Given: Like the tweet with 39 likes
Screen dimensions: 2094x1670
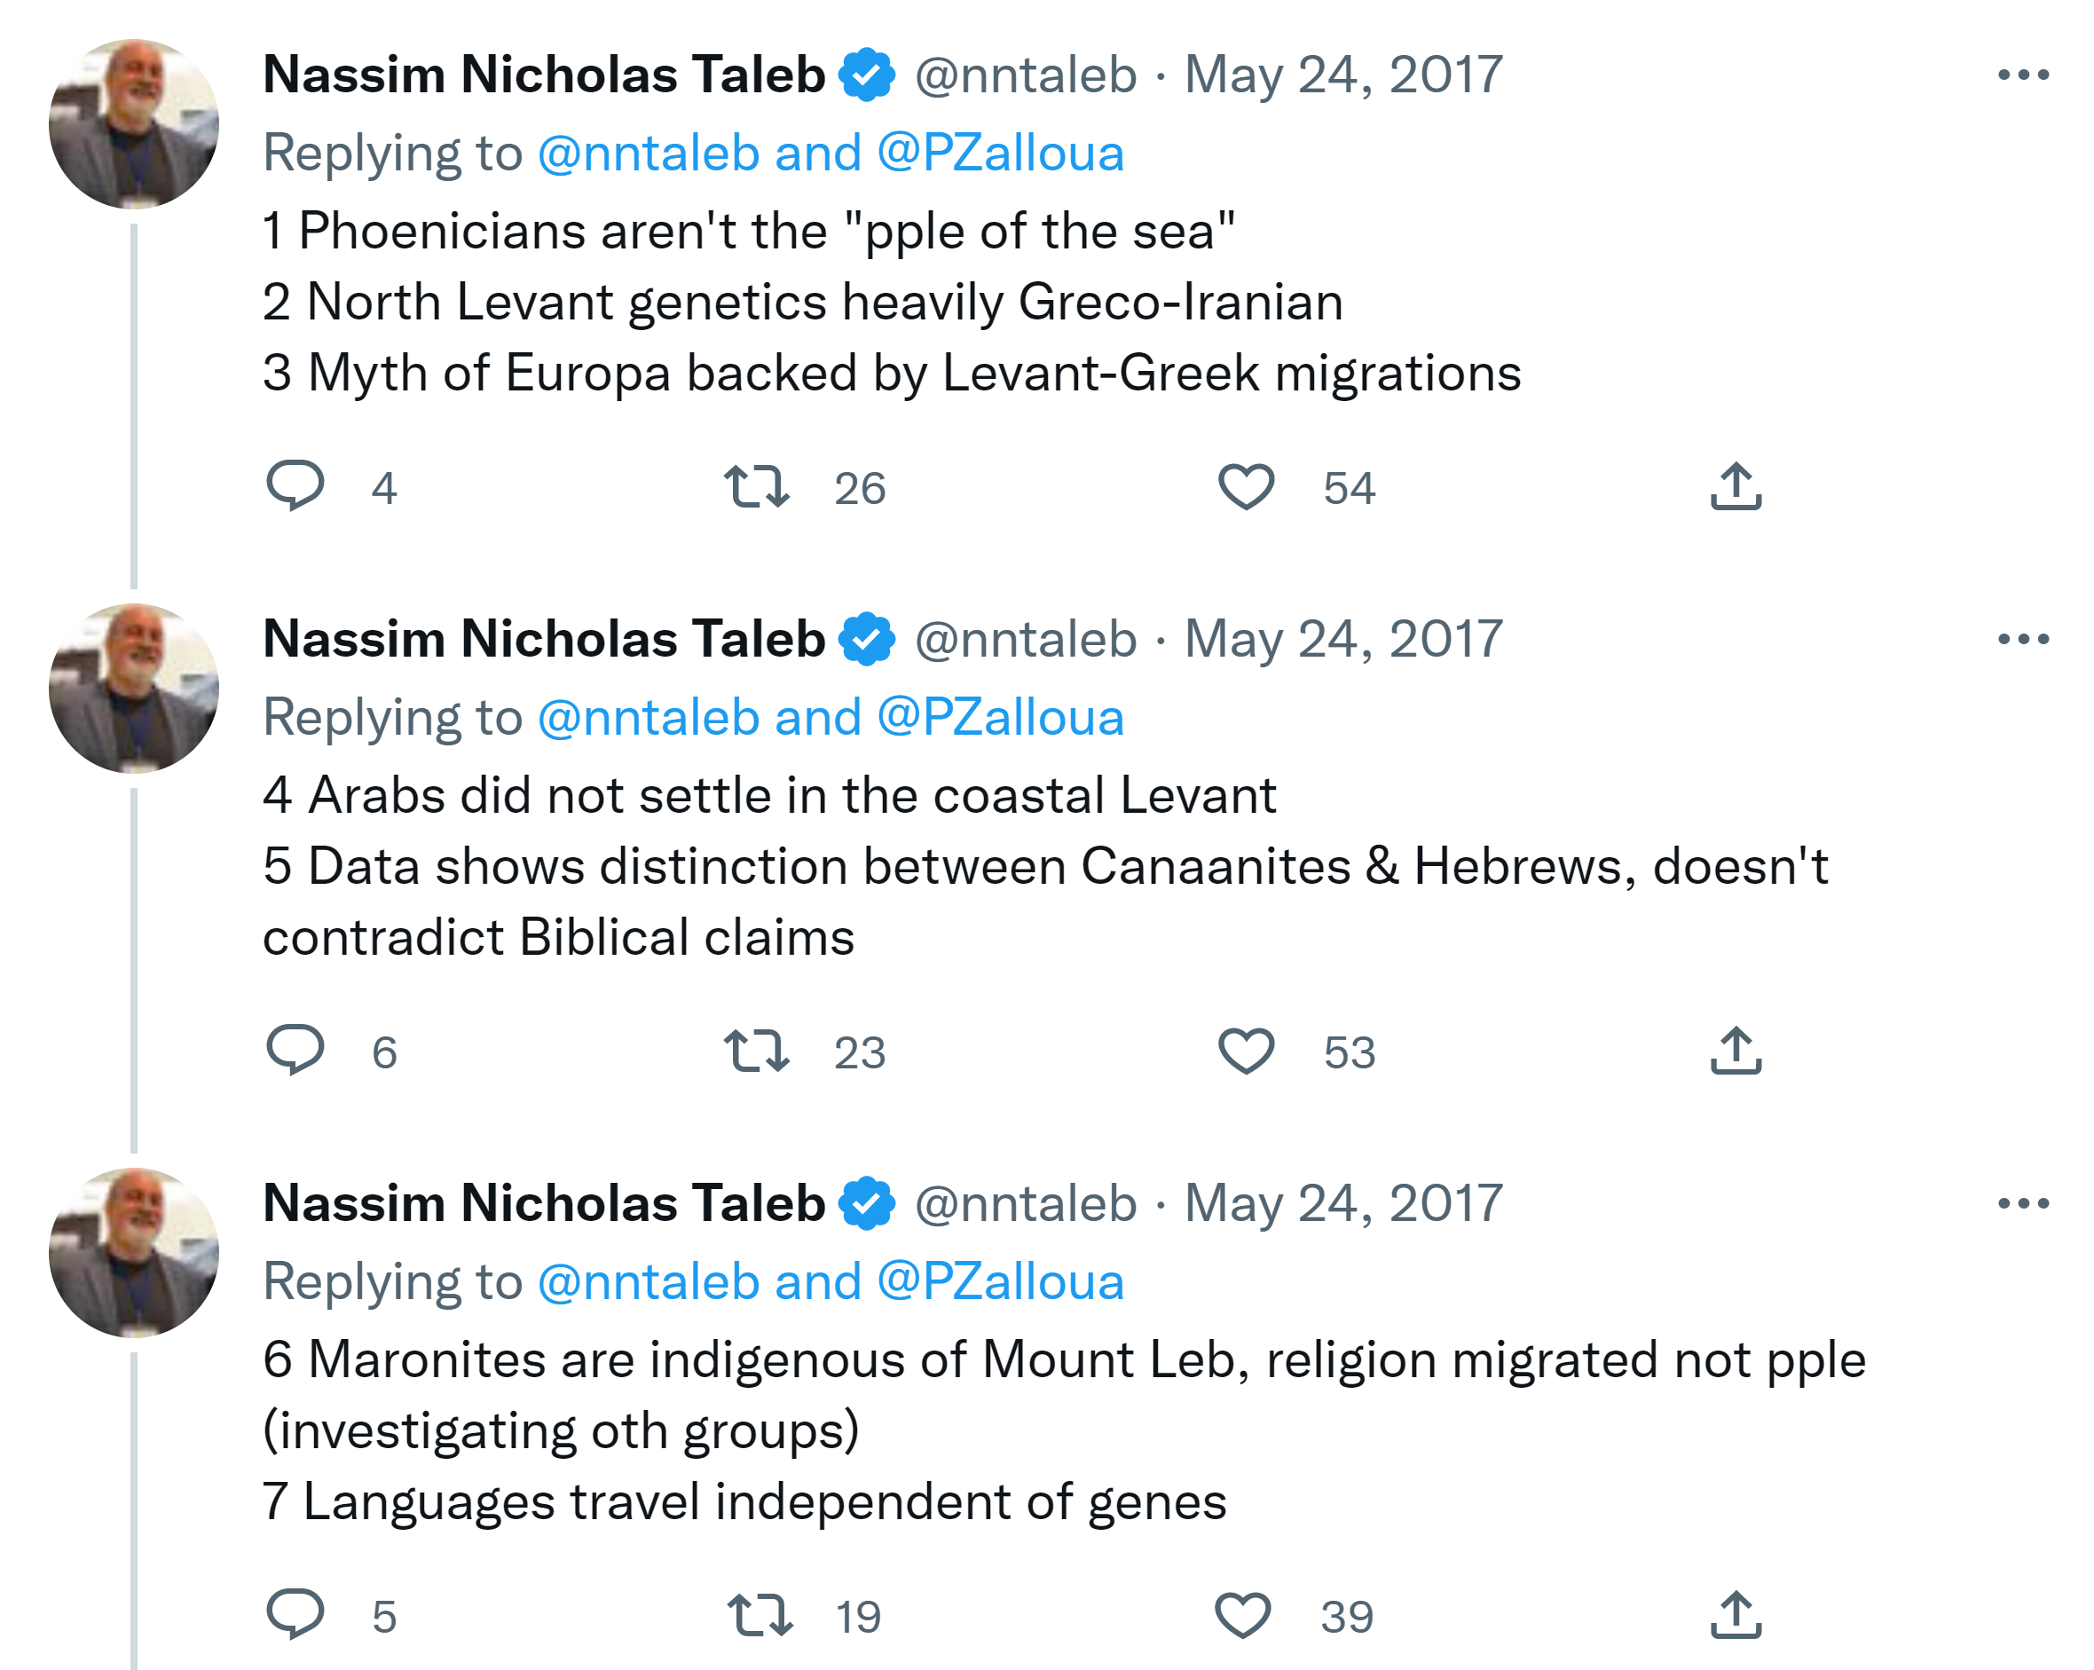Looking at the screenshot, I should pos(1243,1616).
